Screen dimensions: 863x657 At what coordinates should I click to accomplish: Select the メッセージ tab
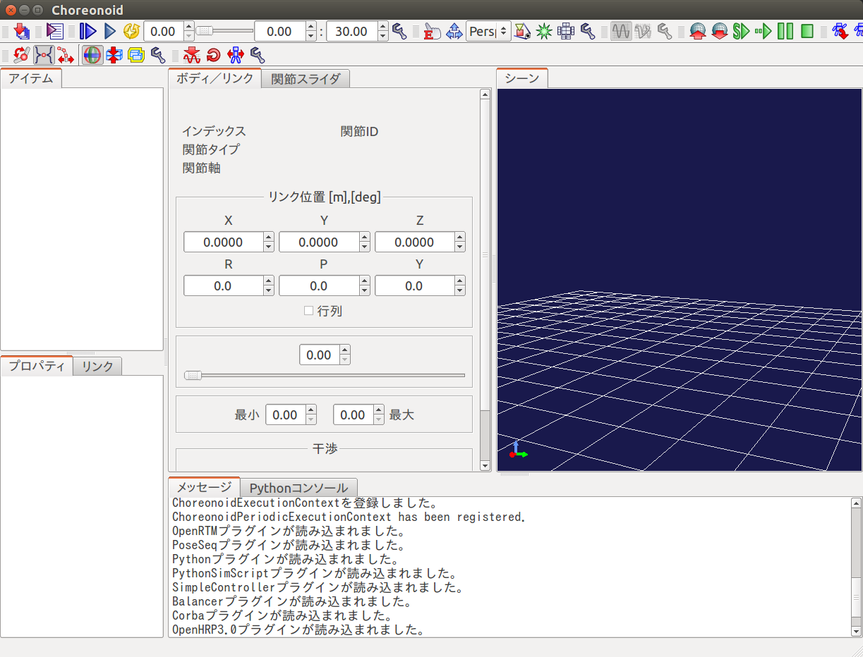point(204,487)
